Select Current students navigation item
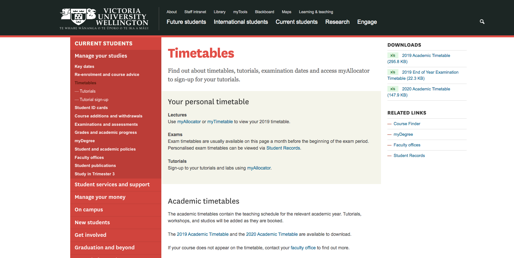514x258 pixels. [297, 22]
